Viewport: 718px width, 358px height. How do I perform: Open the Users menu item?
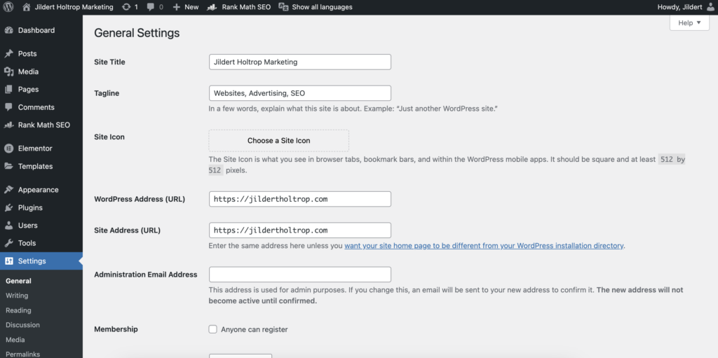point(41,225)
